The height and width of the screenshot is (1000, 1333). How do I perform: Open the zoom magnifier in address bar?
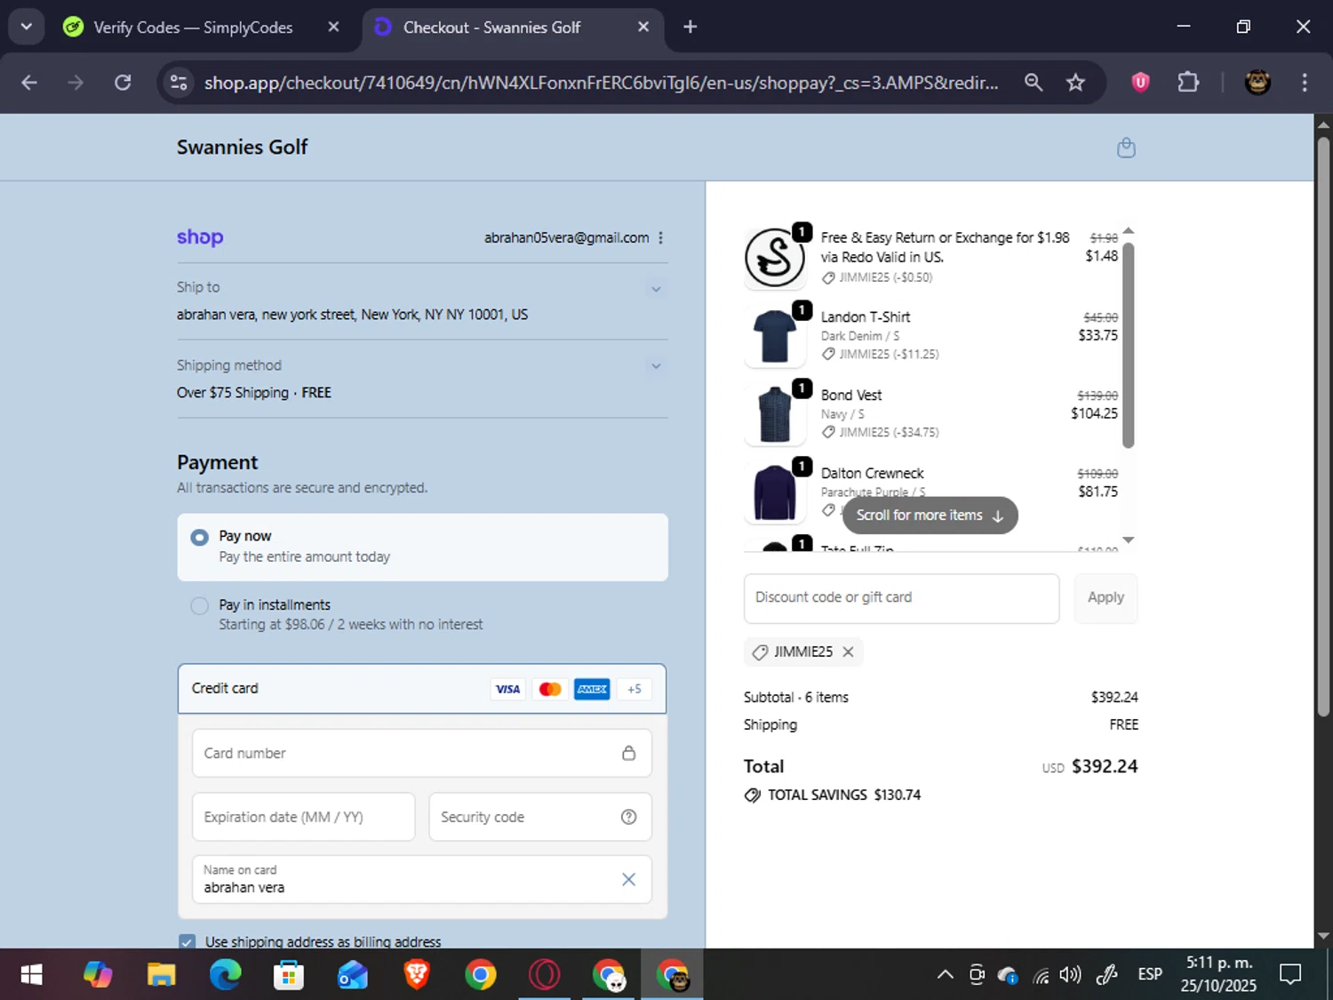[1033, 83]
